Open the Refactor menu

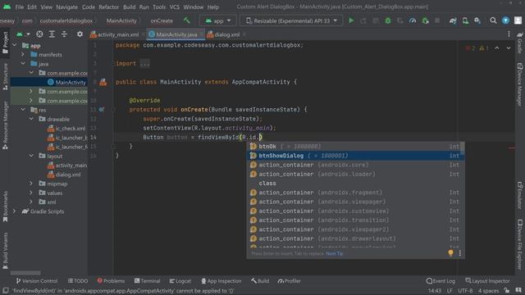click(x=108, y=7)
